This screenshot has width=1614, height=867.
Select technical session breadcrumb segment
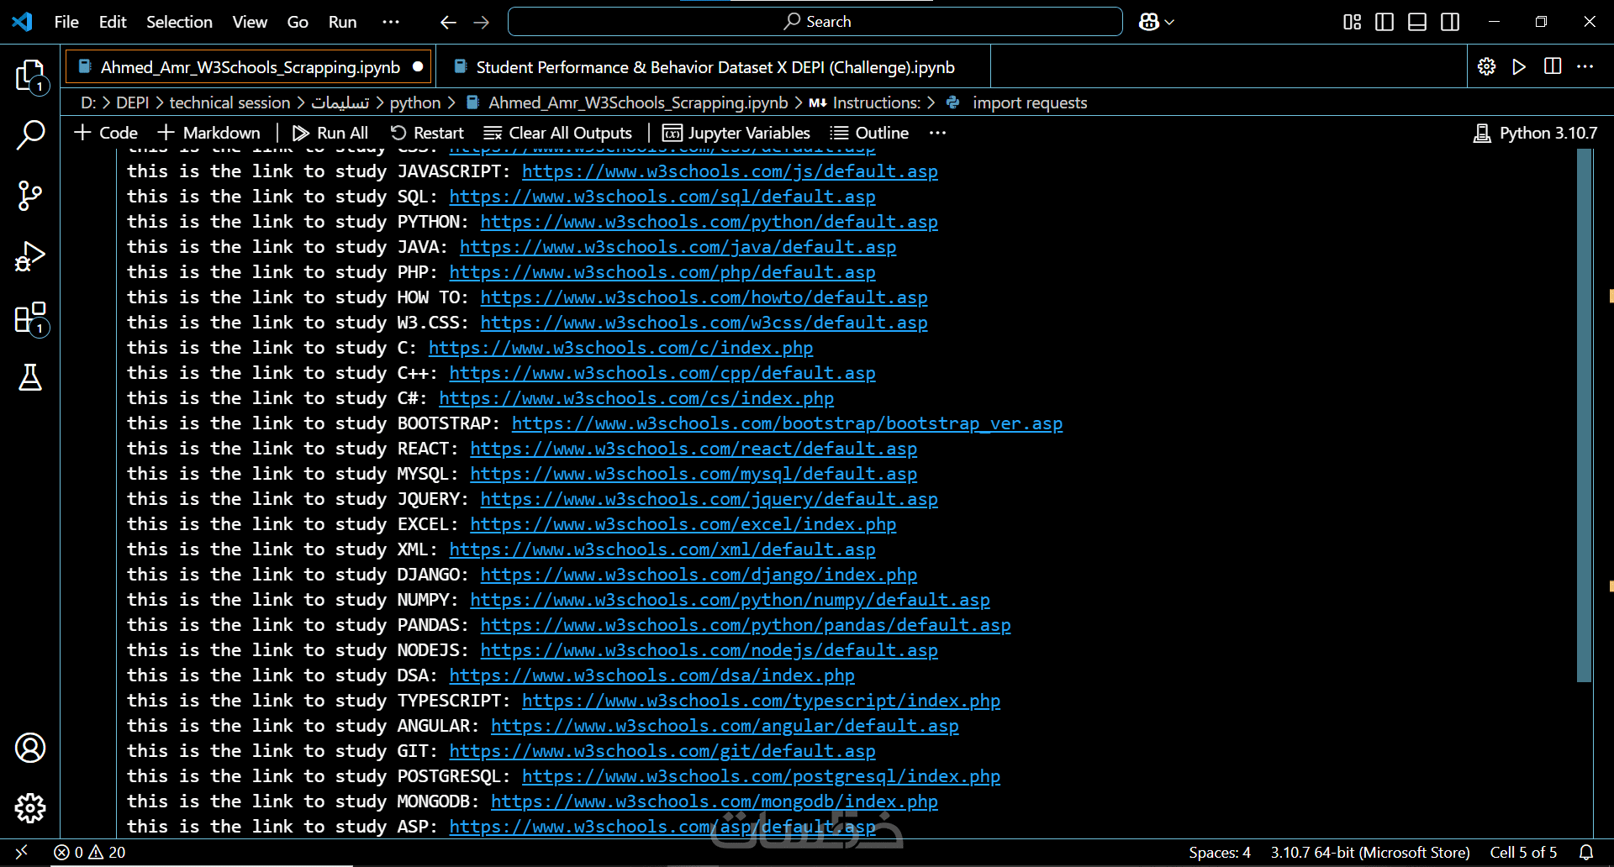point(229,102)
